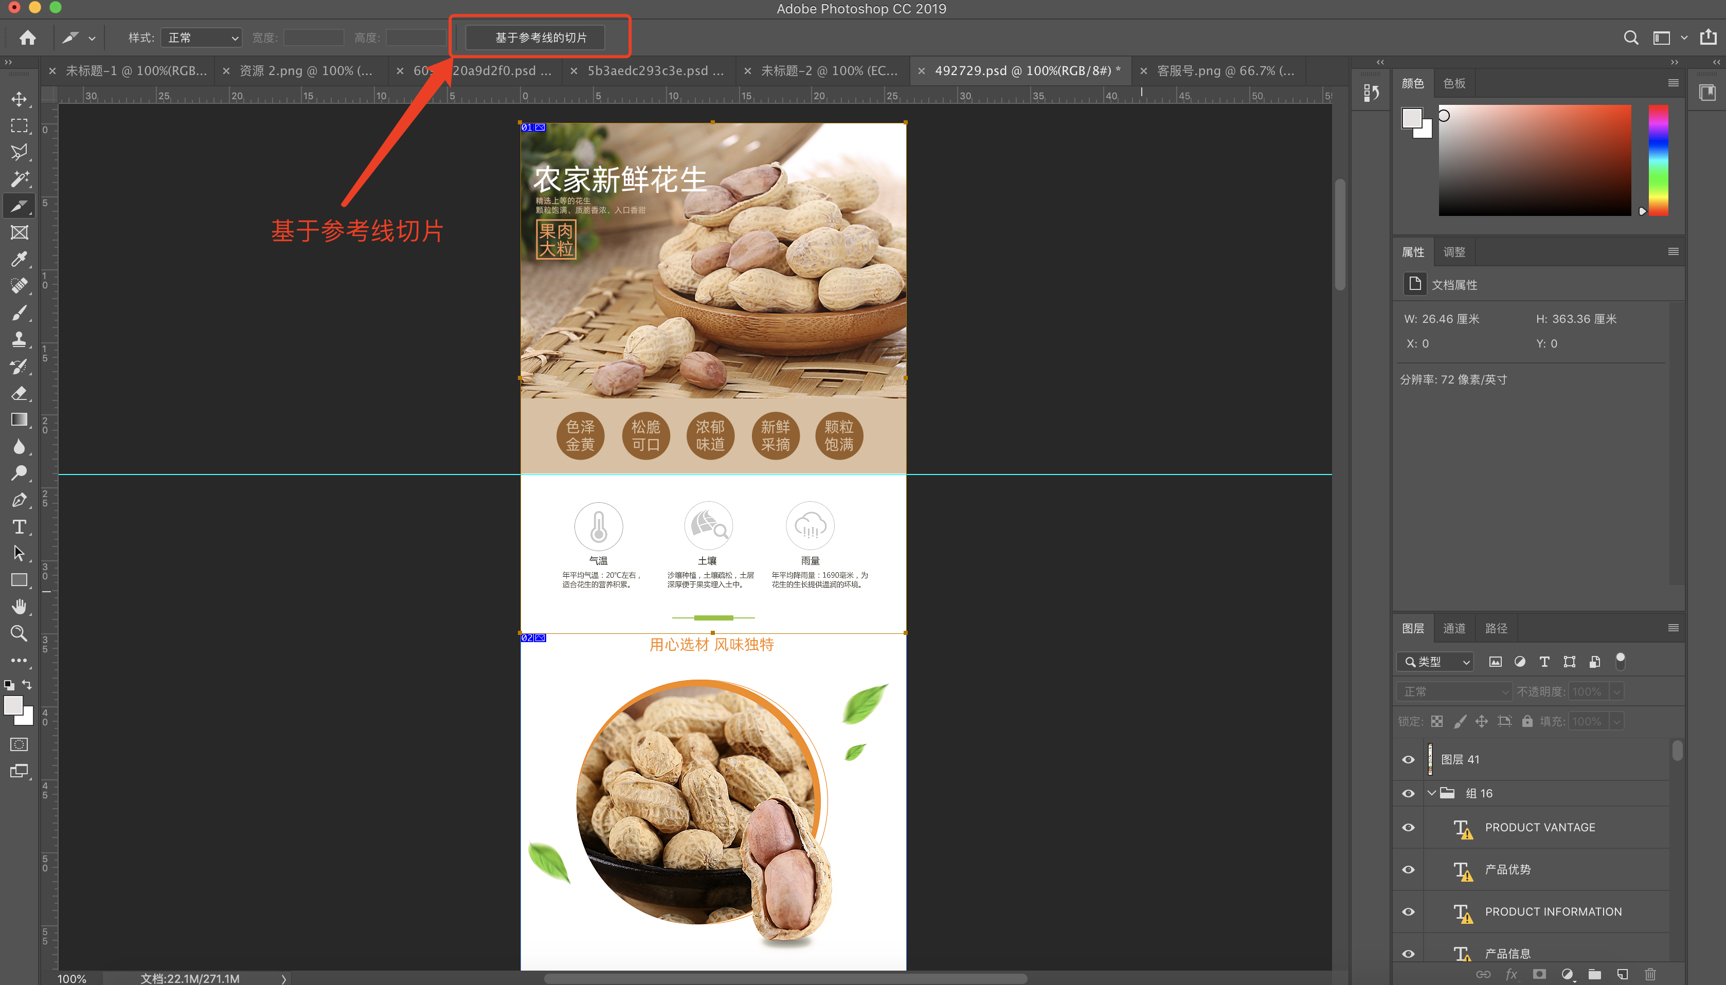Hide the 产品优势 text layer
The width and height of the screenshot is (1726, 985).
pyautogui.click(x=1409, y=870)
